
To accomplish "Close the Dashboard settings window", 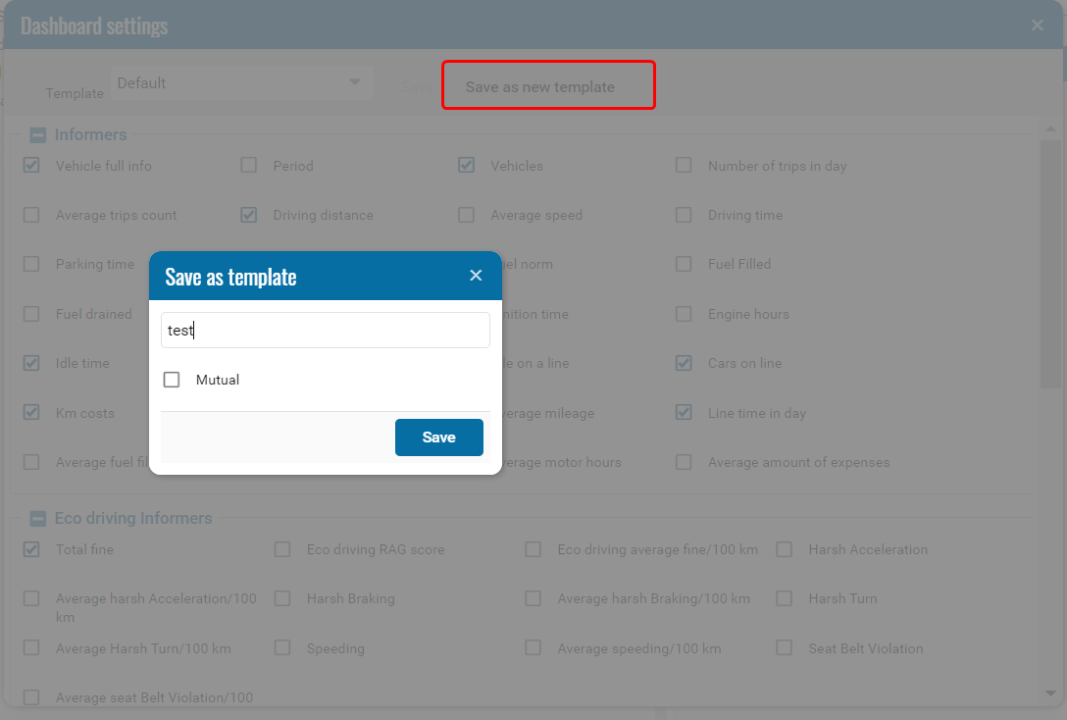I will pos(1038,26).
